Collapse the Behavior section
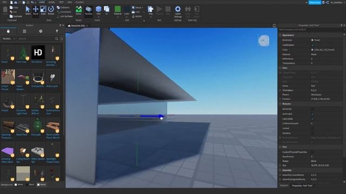346x194 pixels. (x=280, y=104)
